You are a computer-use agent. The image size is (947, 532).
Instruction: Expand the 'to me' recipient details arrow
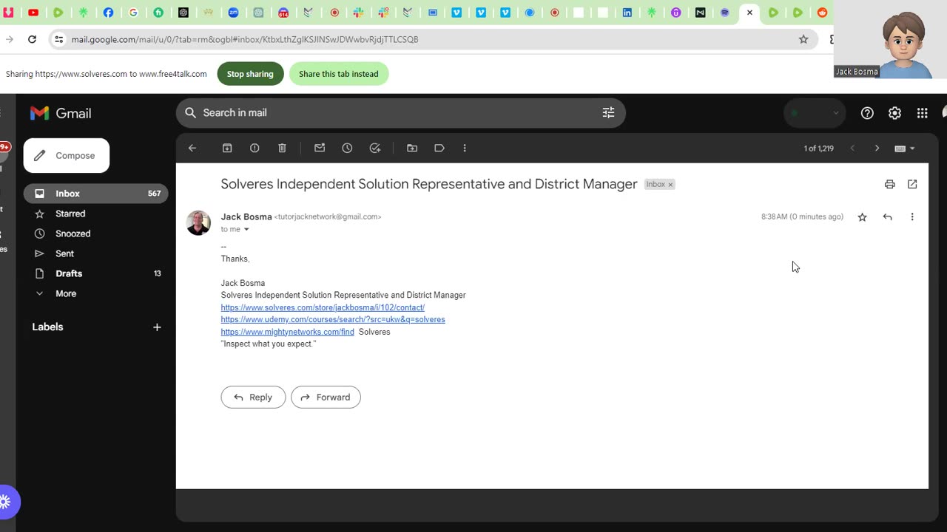246,229
